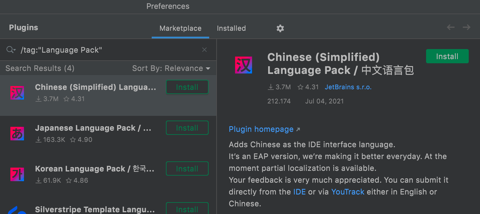Viewport: 480px width, 214px height.
Task: Install the Japanese Language Pack
Action: coord(187,128)
